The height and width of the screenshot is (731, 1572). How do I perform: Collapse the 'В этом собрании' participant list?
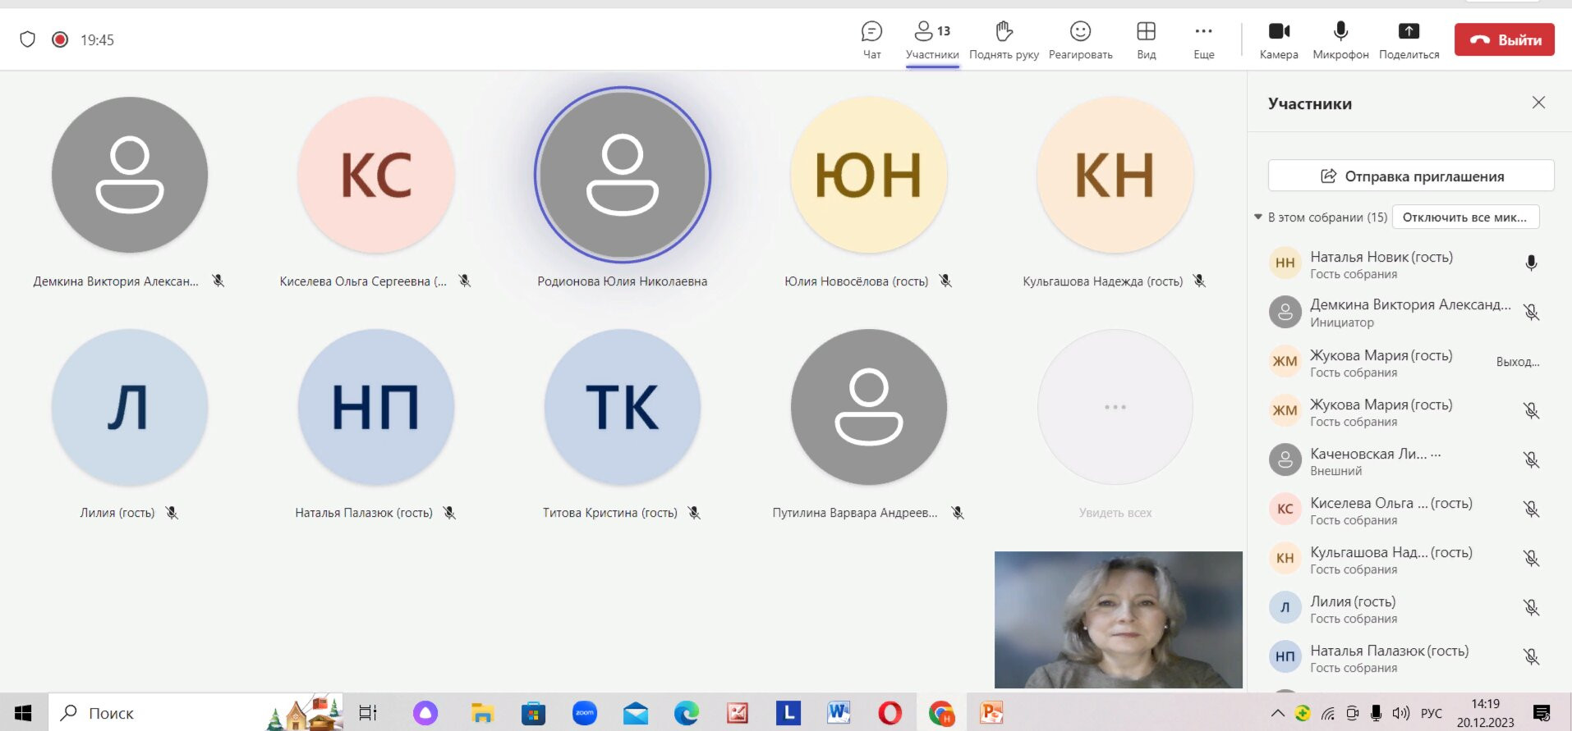[1257, 217]
